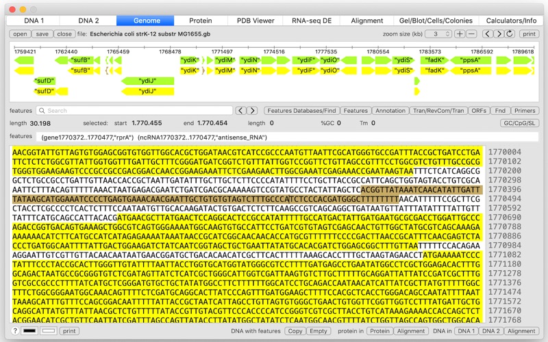Image resolution: width=548 pixels, height=342 pixels.
Task: Switch to the DNA 1 tab
Action: click(34, 21)
